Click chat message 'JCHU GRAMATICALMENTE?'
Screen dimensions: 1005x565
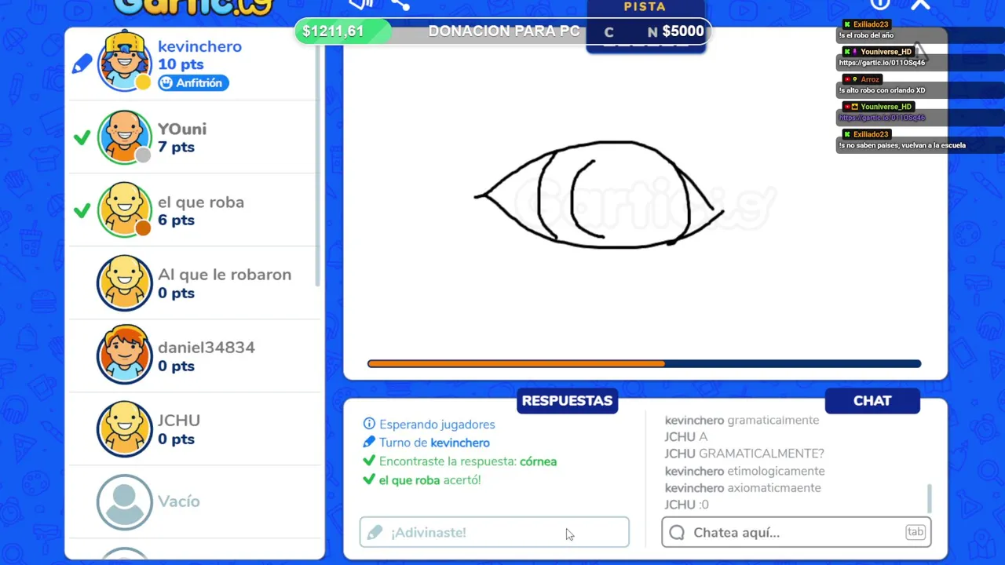744,454
